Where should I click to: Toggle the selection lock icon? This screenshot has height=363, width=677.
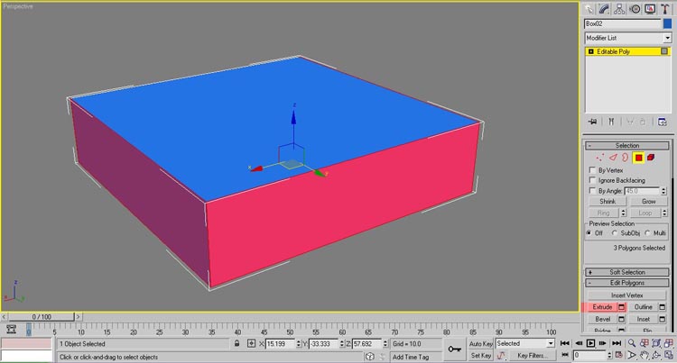(236, 344)
